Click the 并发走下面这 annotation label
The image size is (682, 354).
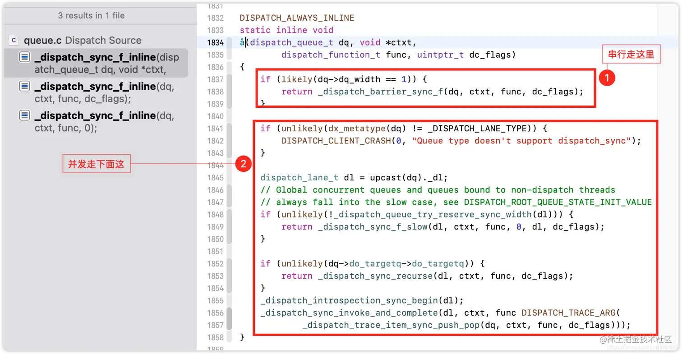(96, 164)
